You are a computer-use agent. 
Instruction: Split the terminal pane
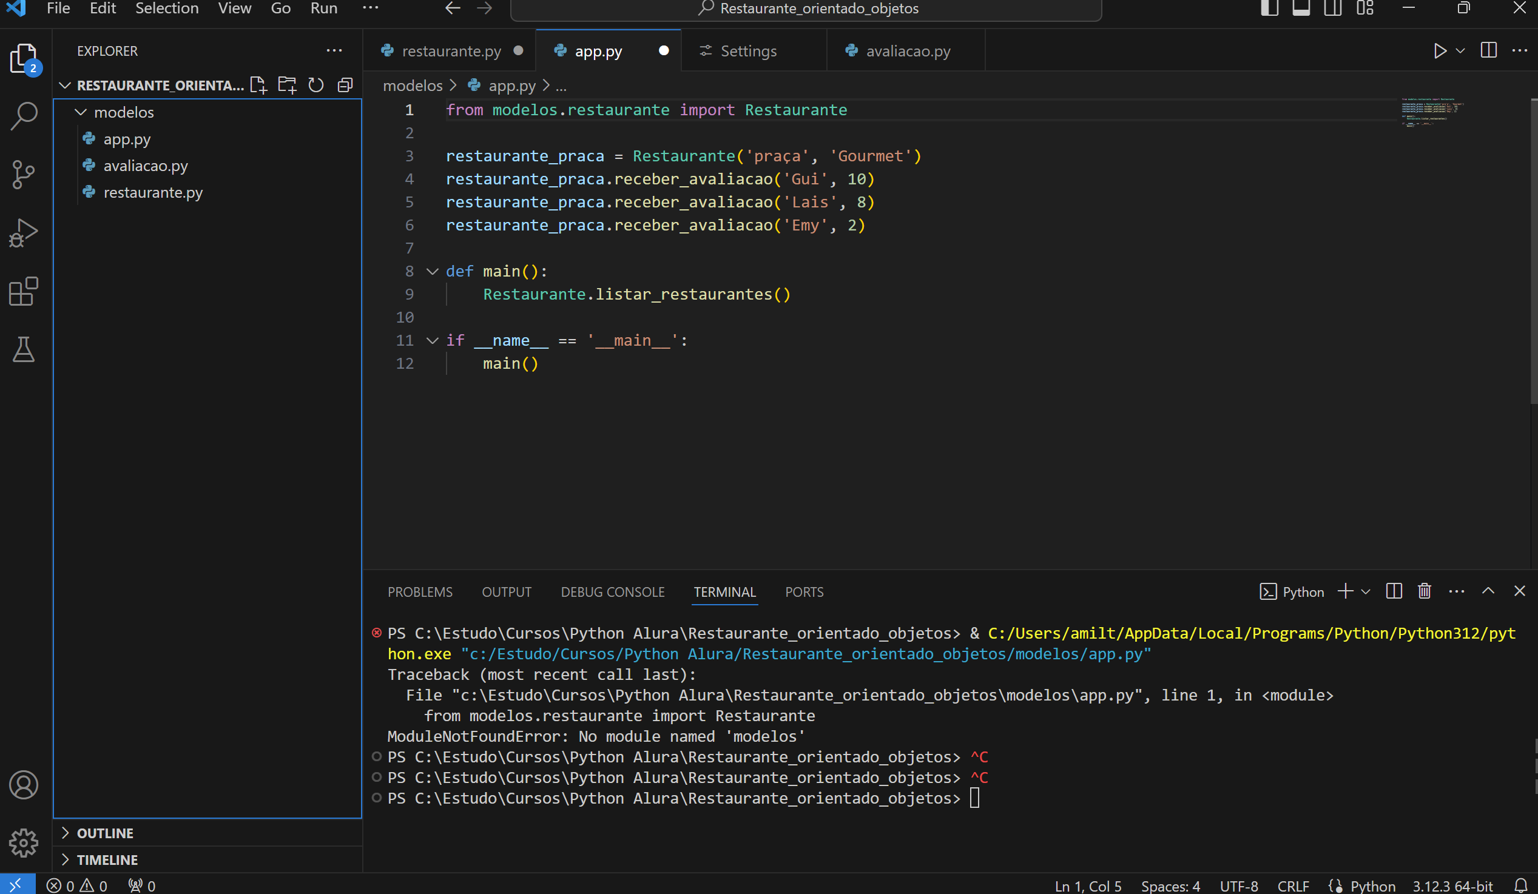[x=1394, y=591]
